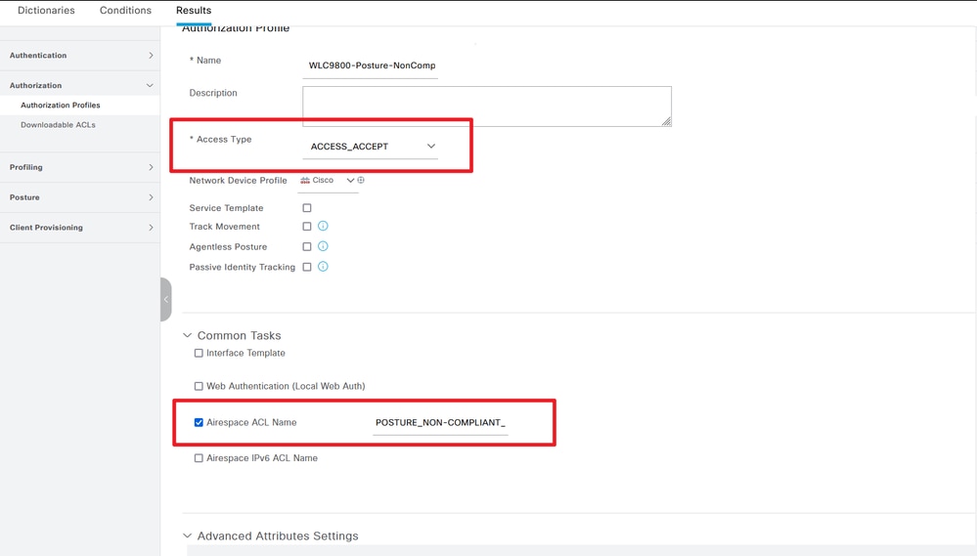
Task: Switch to the Conditions tab
Action: click(125, 11)
